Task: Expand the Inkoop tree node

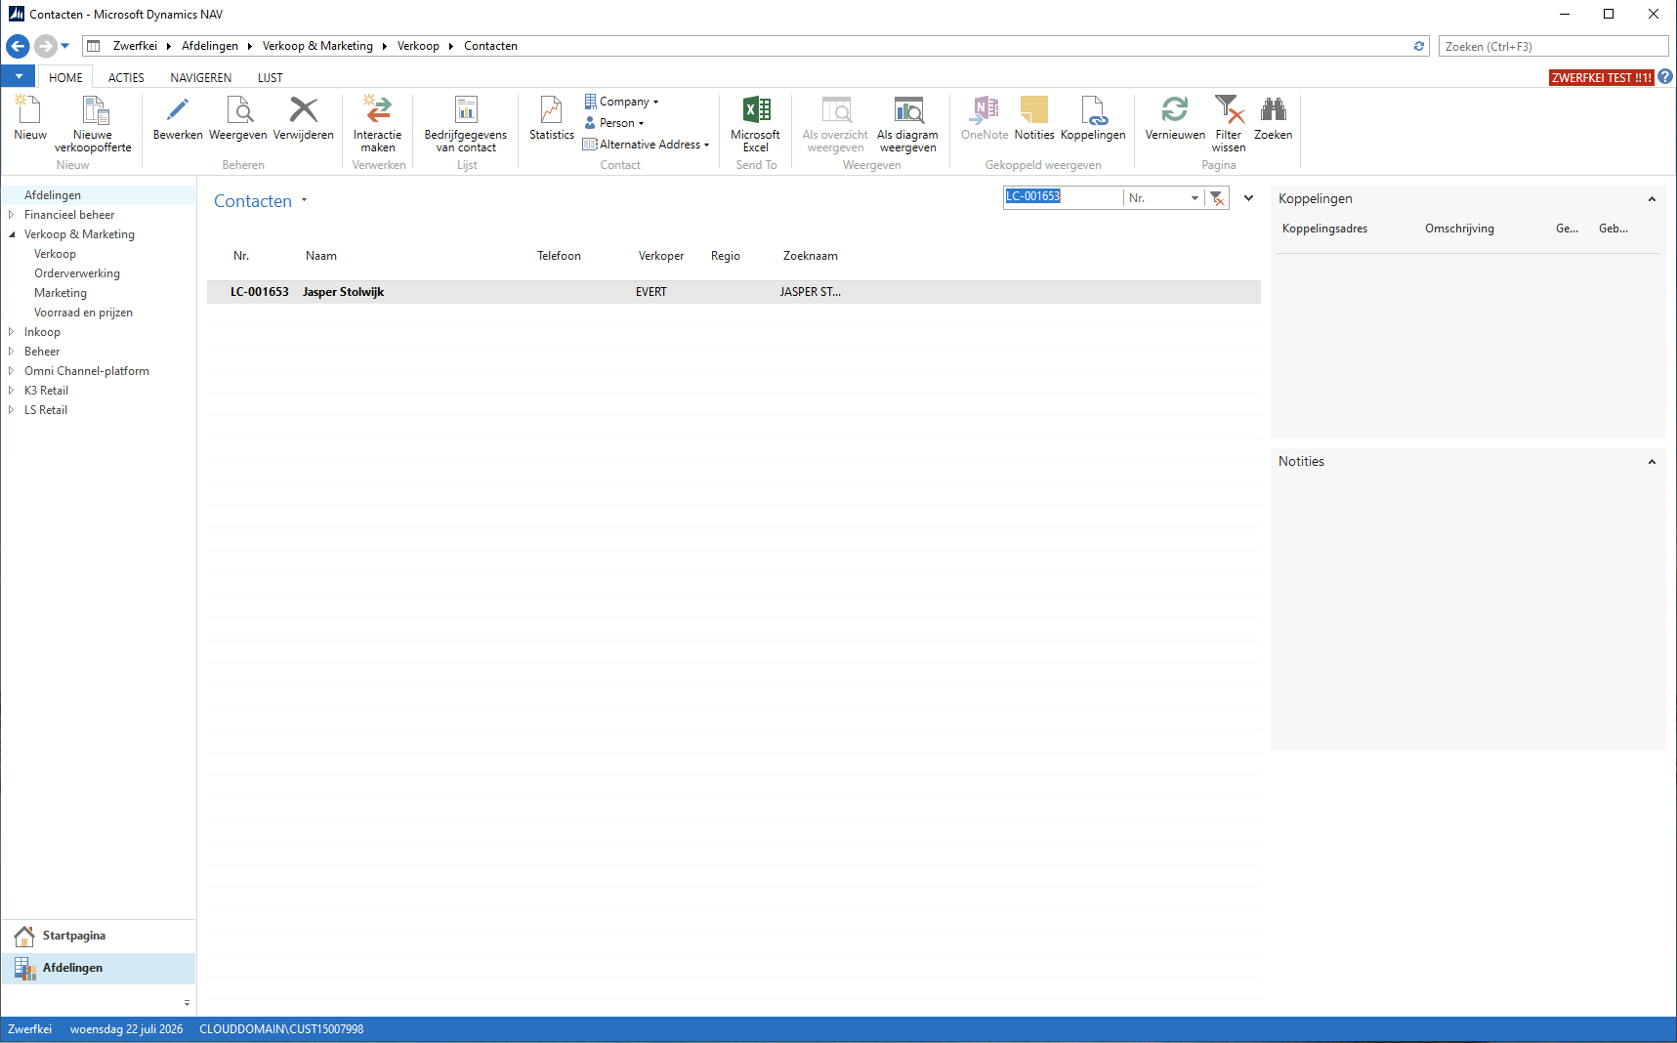Action: click(11, 332)
